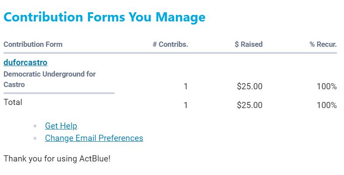Click the bullet beside Change Email Preferences
Viewport: 344px width, 175px height.
coord(35,139)
